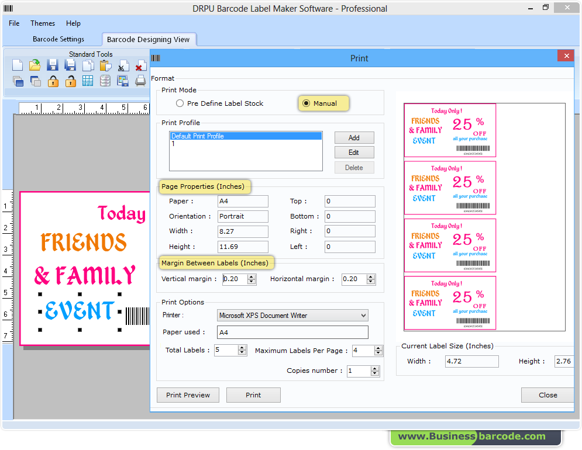Image resolution: width=582 pixels, height=450 pixels.
Task: Select Default Print Profile in list
Action: [246, 136]
